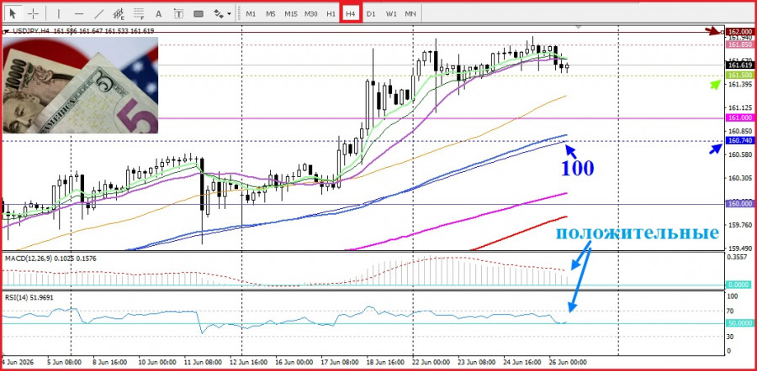Click the 162.000 price level label
This screenshot has width=757, height=371.
(x=739, y=31)
